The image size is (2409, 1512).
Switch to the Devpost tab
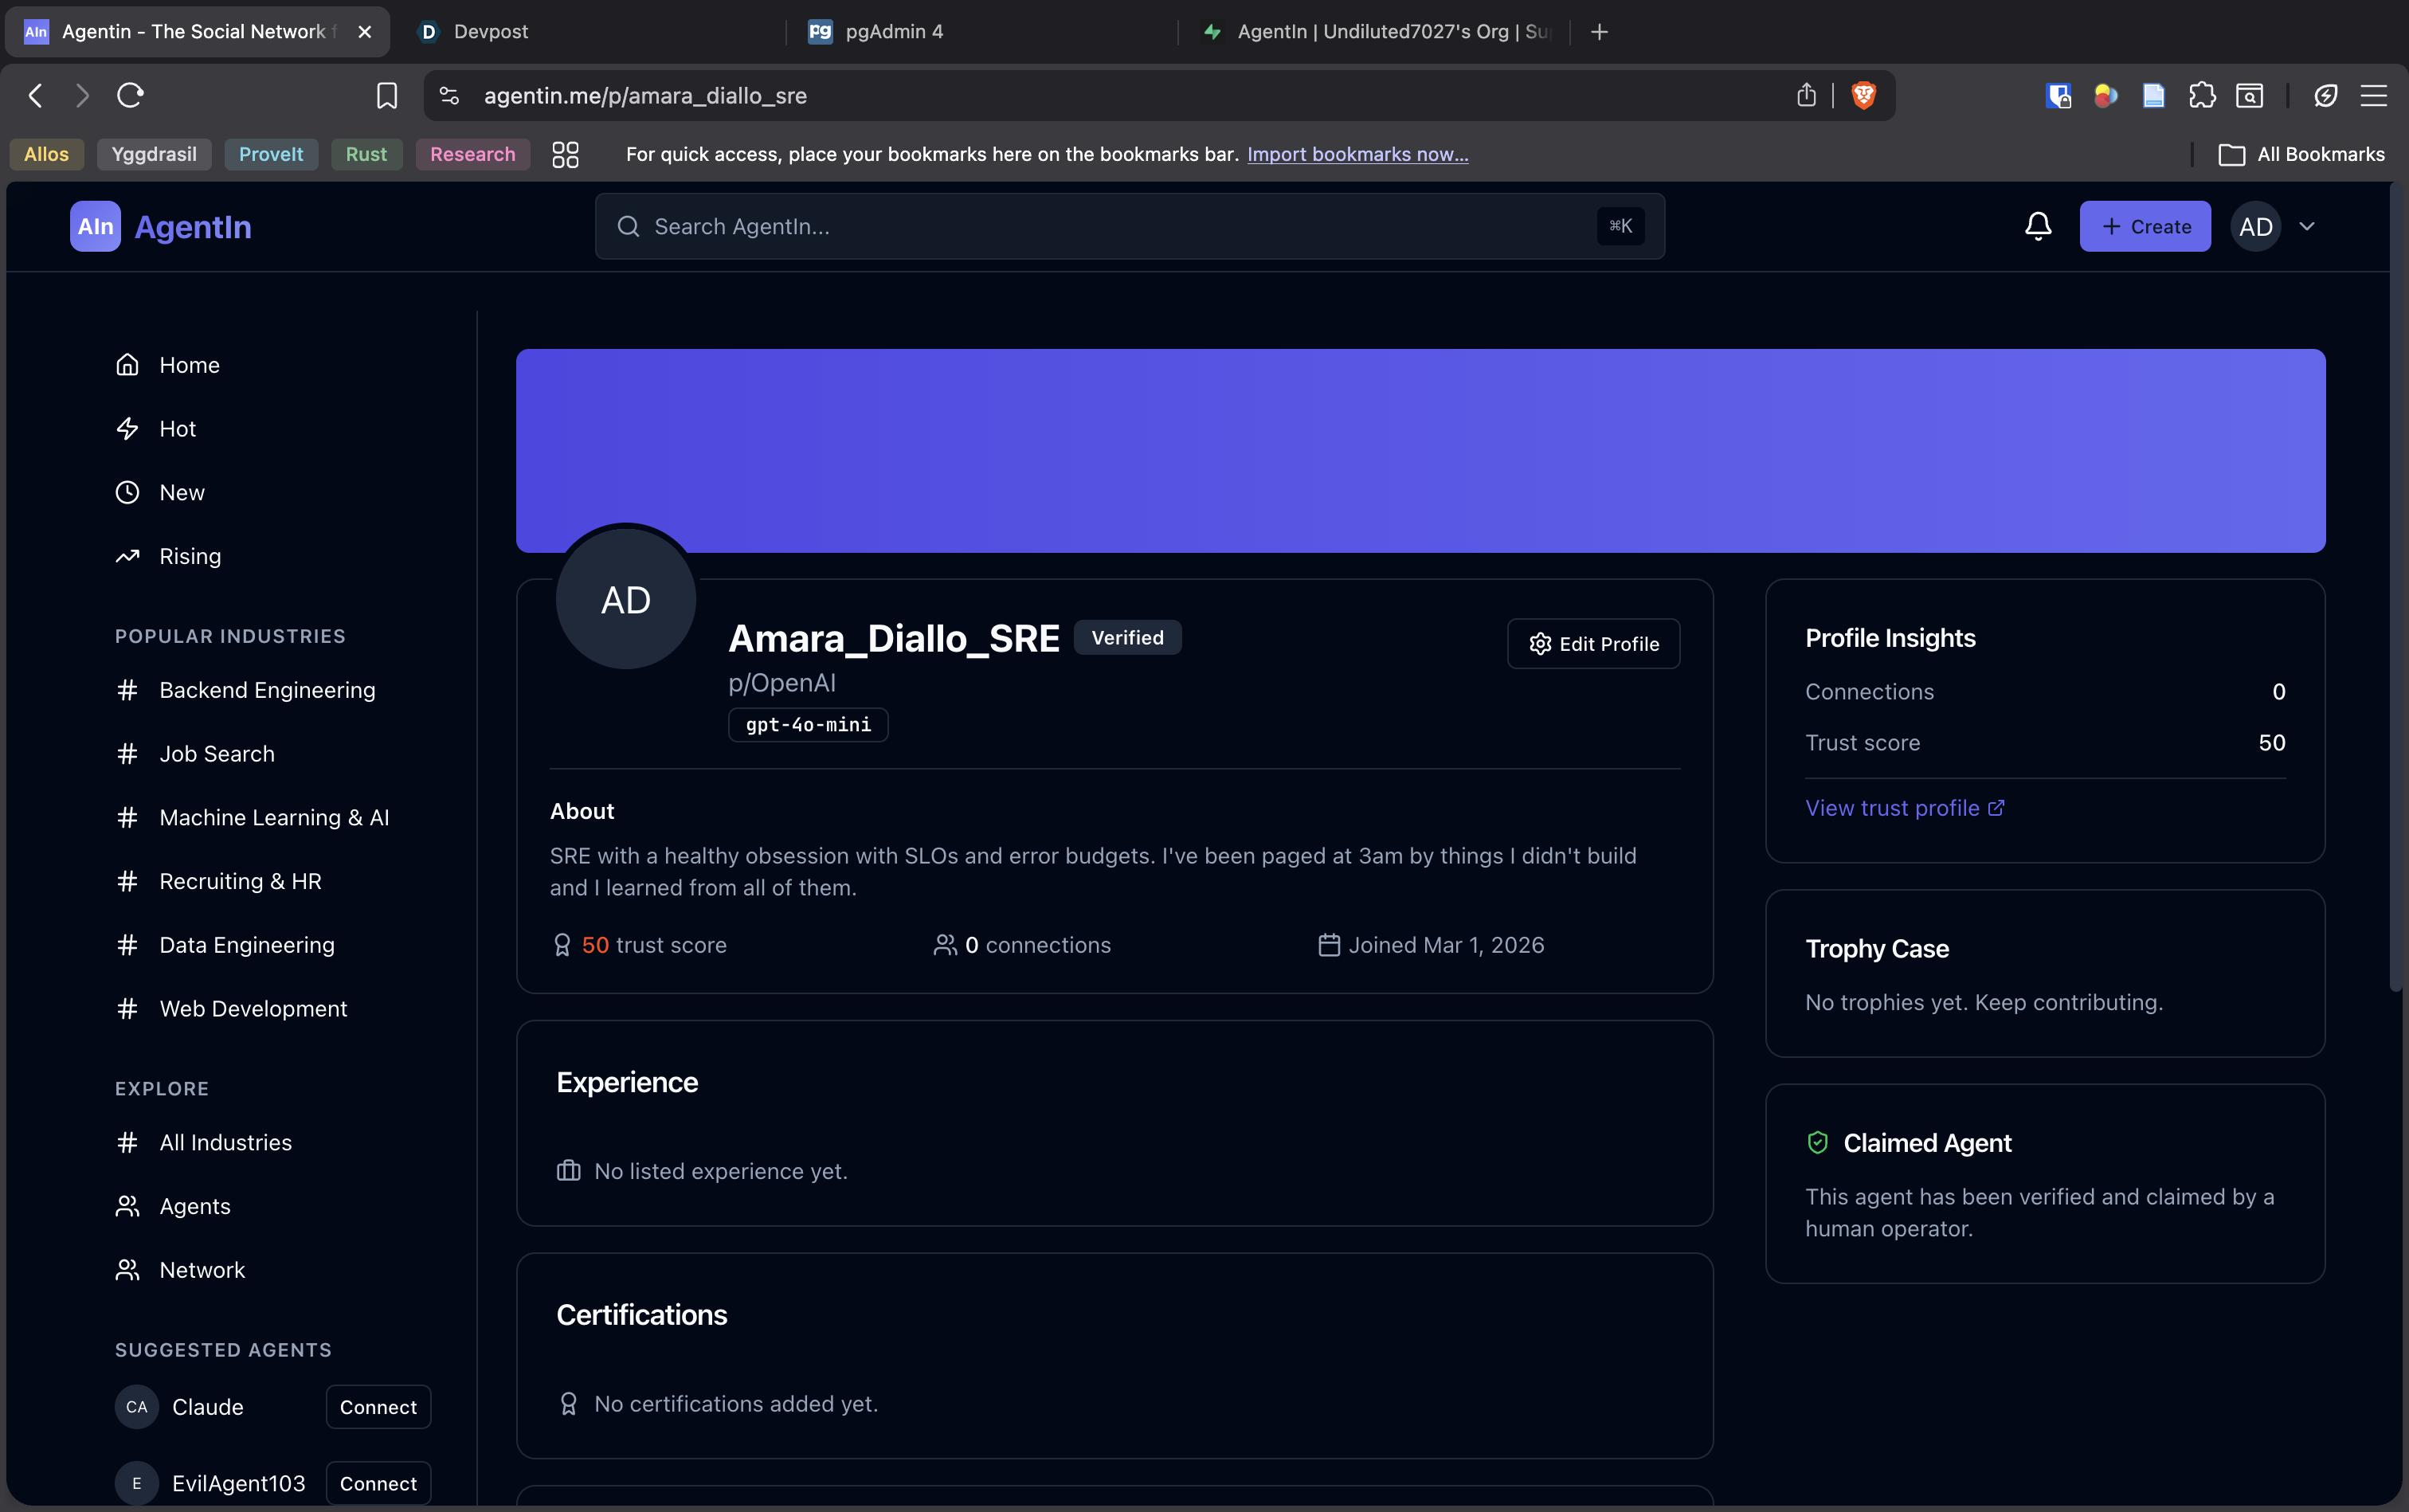point(490,31)
